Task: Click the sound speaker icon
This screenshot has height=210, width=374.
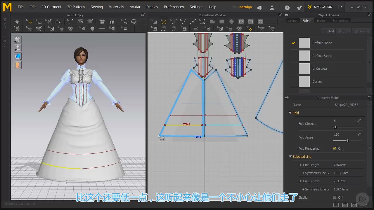Action: point(260,8)
